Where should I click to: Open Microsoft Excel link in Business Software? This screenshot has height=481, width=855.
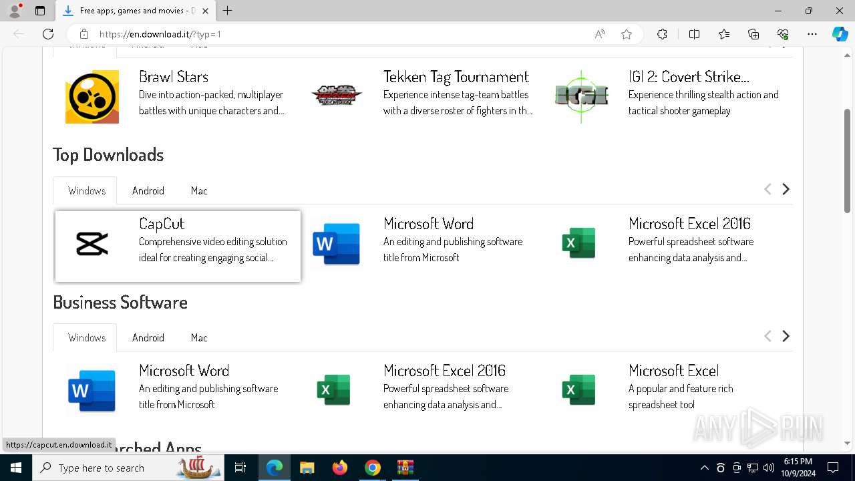[x=673, y=371]
